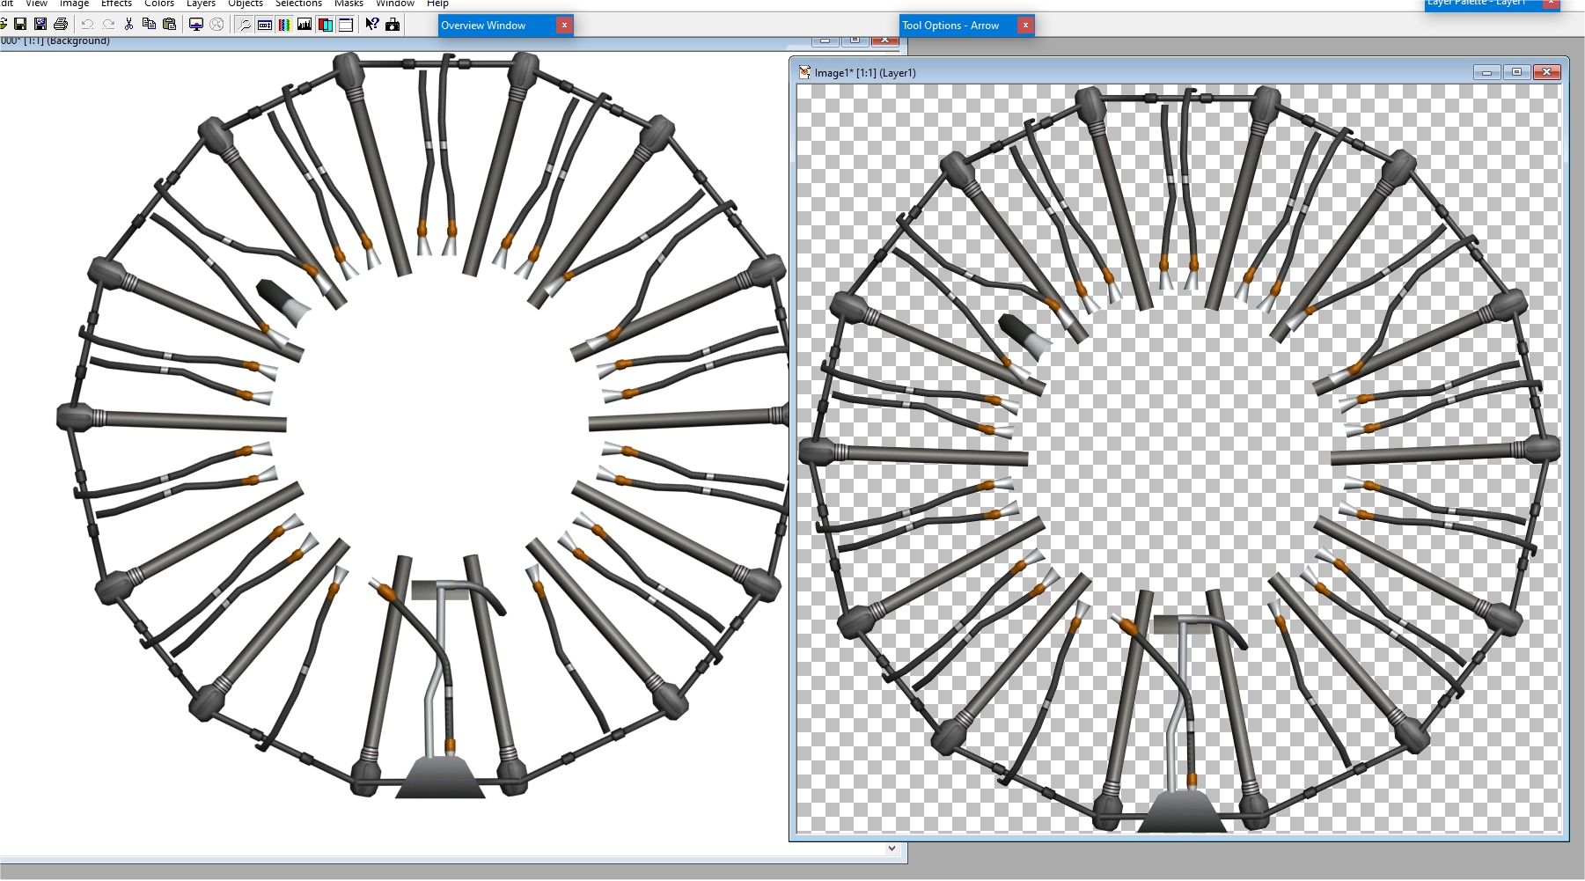
Task: Toggle the Histogram window icon
Action: point(305,25)
